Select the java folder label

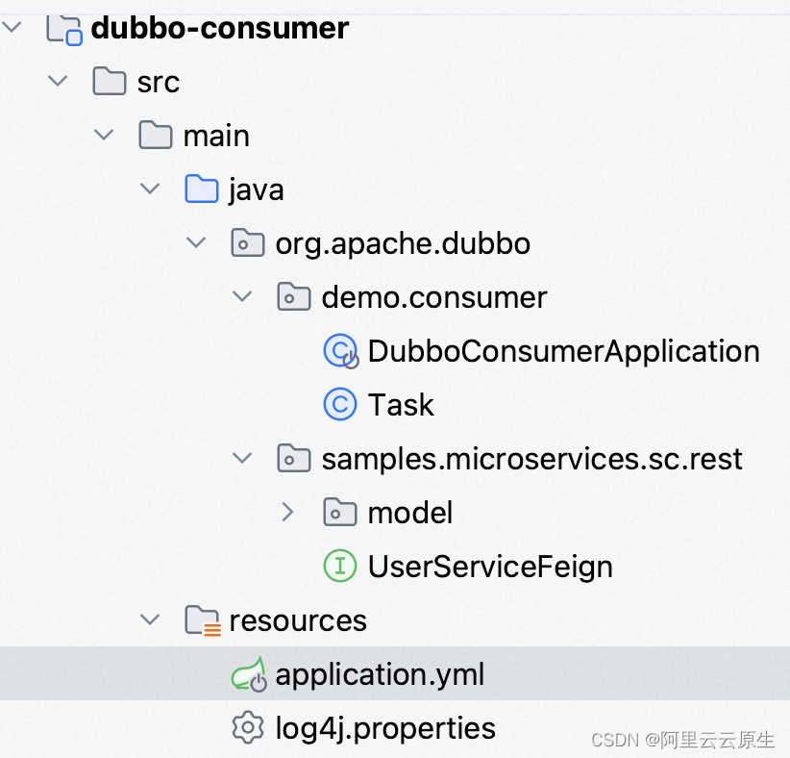point(257,190)
